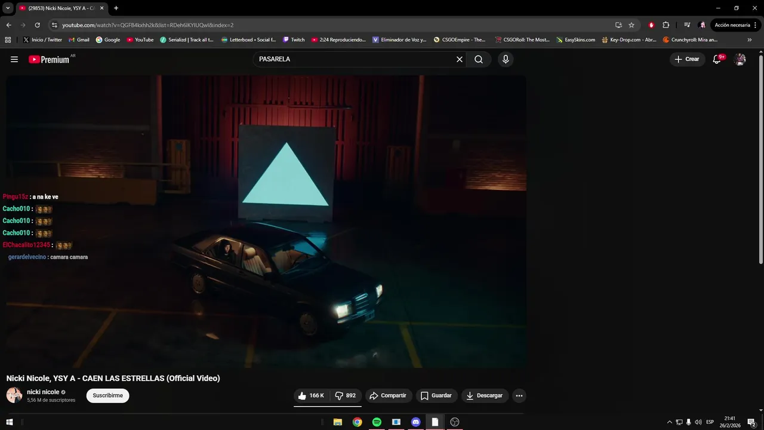The image size is (764, 430).
Task: Open the Crunchyroll bookmark
Action: (690, 40)
